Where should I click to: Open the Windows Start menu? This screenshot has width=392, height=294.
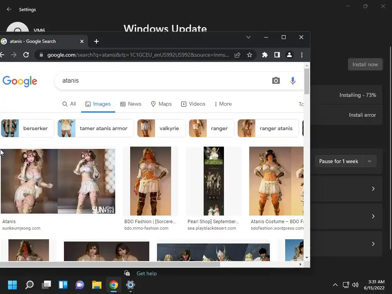12,285
